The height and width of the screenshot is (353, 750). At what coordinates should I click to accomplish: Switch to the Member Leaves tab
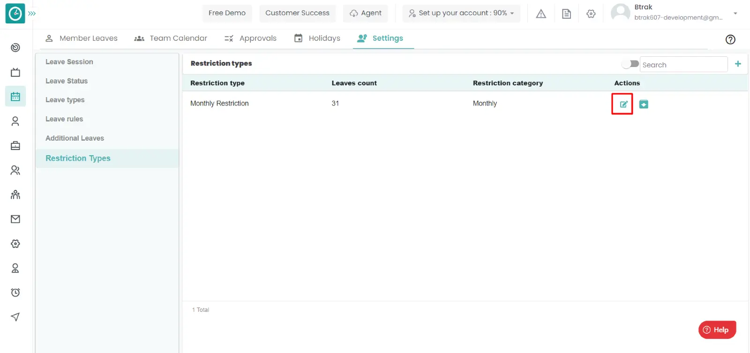click(x=82, y=38)
